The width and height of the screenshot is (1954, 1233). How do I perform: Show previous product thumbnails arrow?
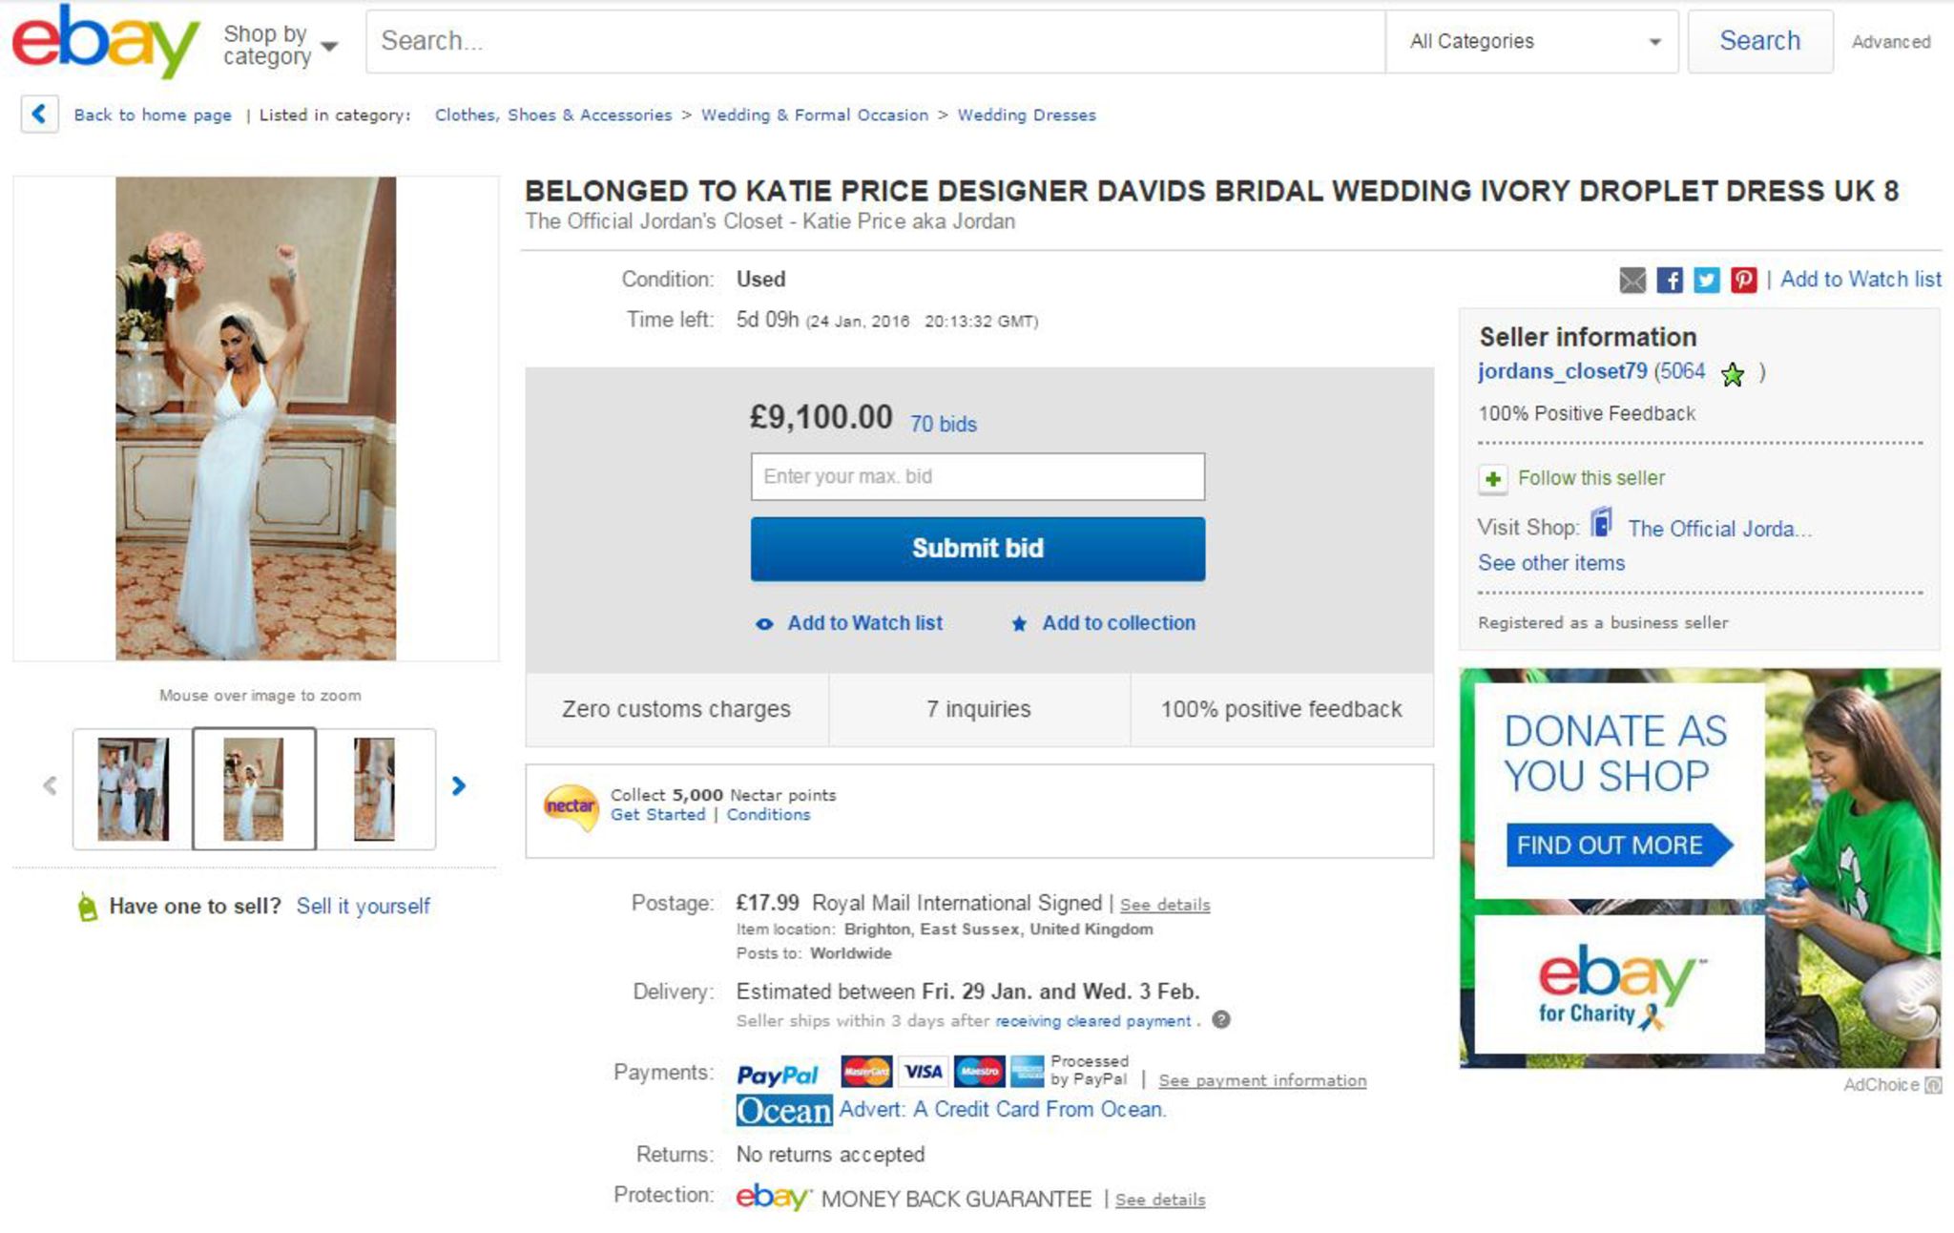(51, 786)
